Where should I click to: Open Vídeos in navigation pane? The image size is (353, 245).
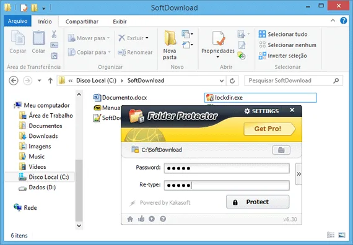click(x=33, y=167)
